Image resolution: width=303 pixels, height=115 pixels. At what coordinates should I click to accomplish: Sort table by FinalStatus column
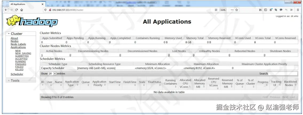[x=155, y=83]
